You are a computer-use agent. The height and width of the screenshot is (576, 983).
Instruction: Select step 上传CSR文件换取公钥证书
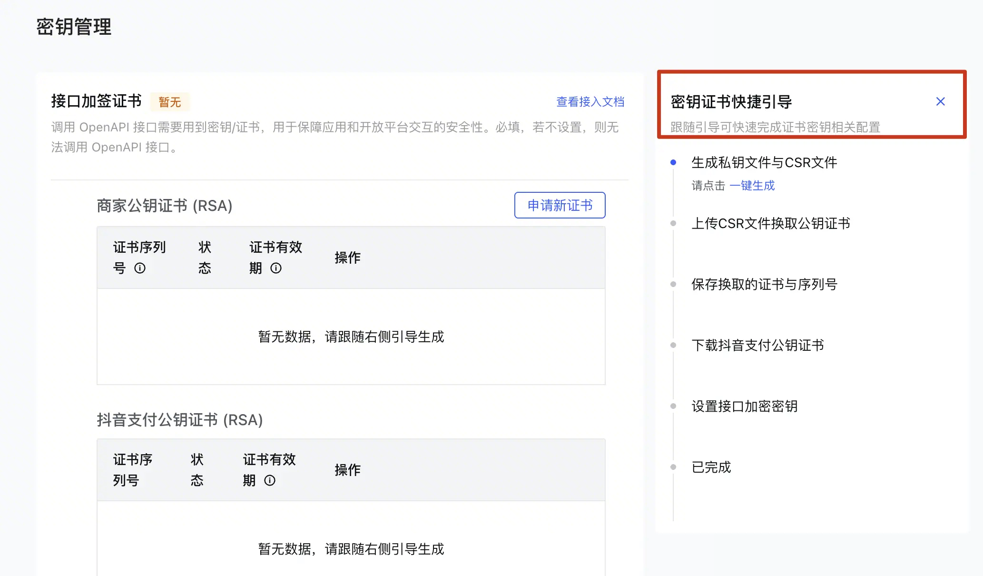[x=771, y=223]
